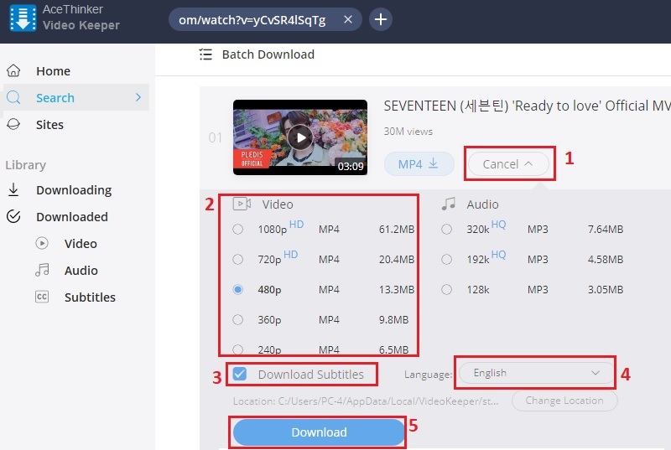Select 320k HQ MP3 audio option
671x450 pixels.
(x=447, y=230)
